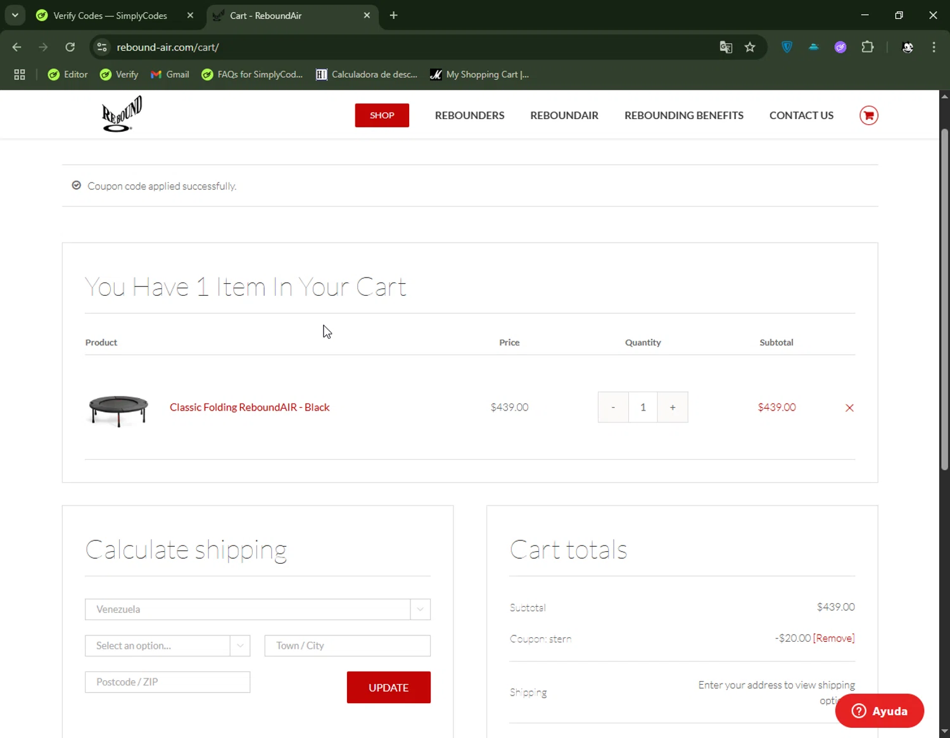Open REBOUNDING BENEFITS menu item

pos(684,115)
